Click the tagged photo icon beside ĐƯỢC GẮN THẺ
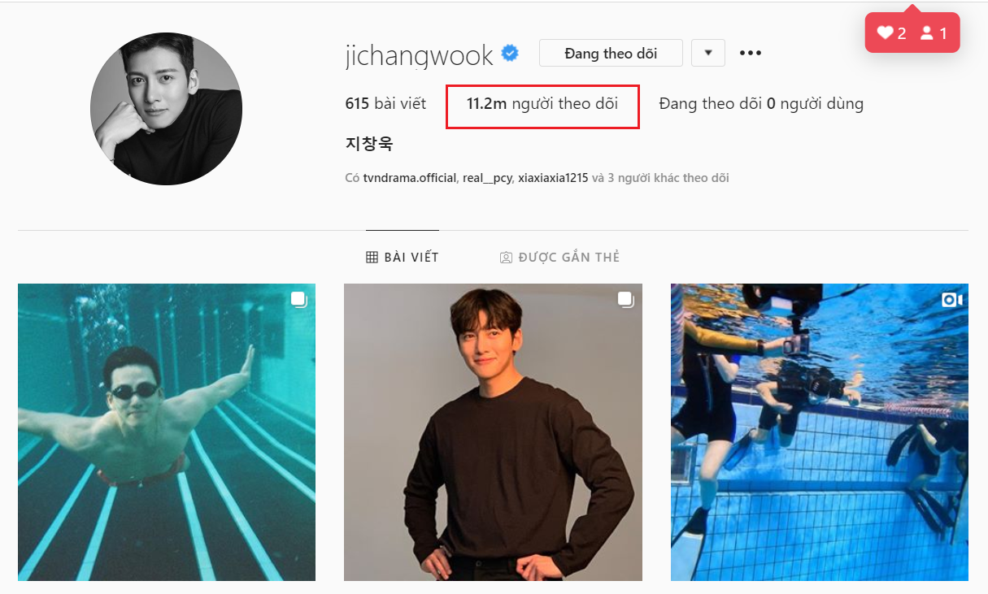This screenshot has width=988, height=594. pos(506,257)
